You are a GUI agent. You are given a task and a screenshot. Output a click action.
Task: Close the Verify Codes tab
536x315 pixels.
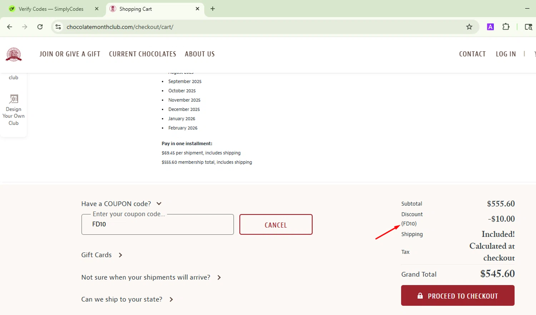tap(97, 9)
